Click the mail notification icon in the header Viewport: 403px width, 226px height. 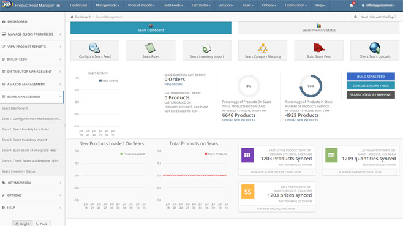(x=352, y=5)
